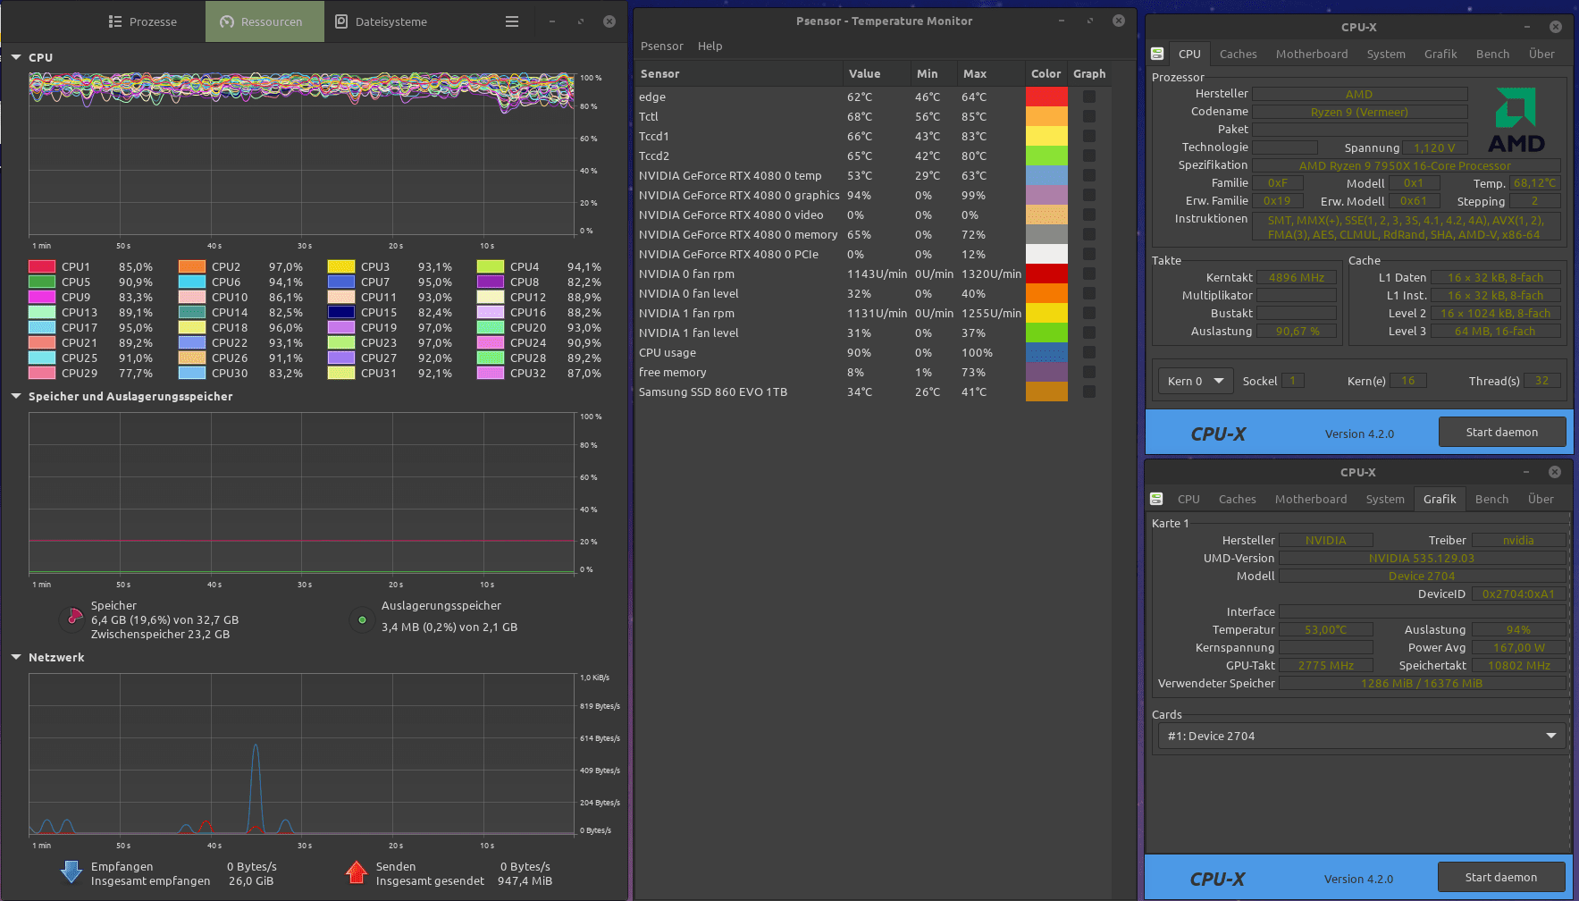Maximize the Psensor window

point(1090,21)
